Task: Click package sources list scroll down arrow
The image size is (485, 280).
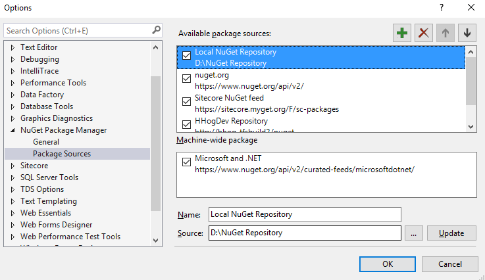Action: pyautogui.click(x=471, y=126)
